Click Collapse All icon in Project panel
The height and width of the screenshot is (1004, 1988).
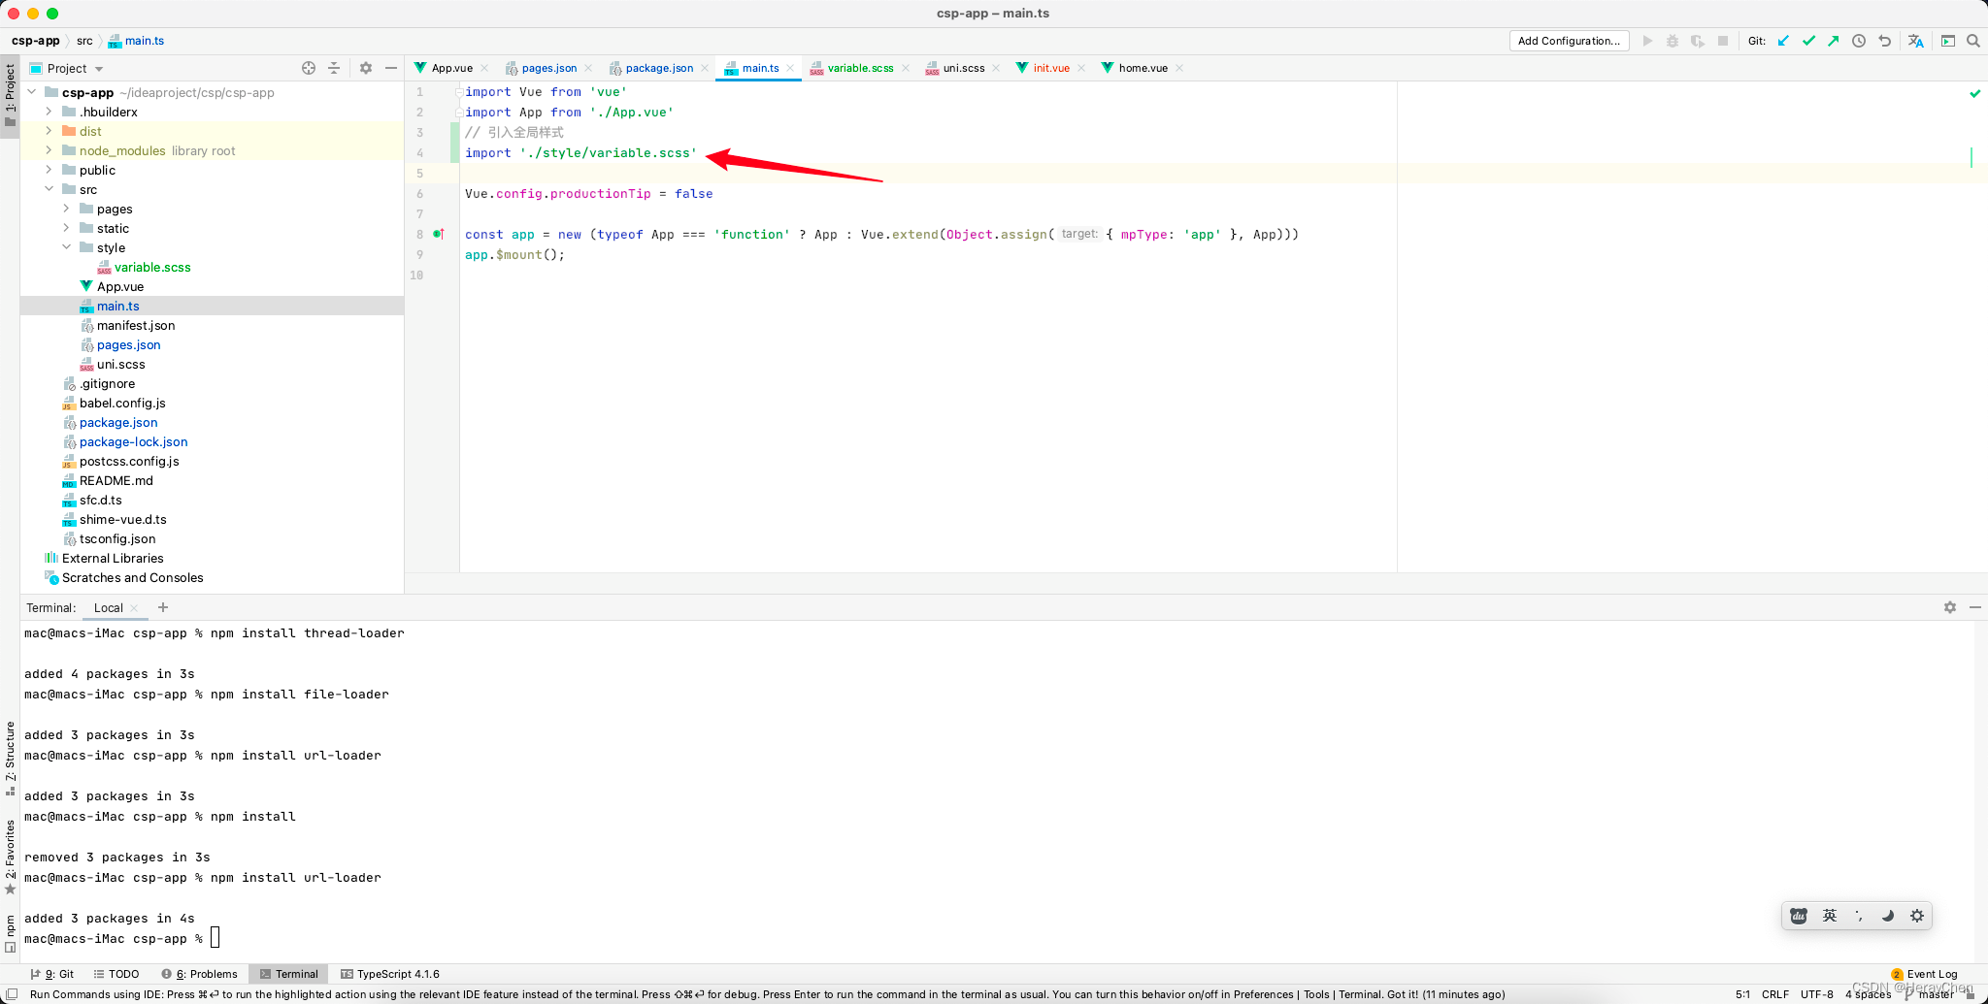tap(334, 68)
